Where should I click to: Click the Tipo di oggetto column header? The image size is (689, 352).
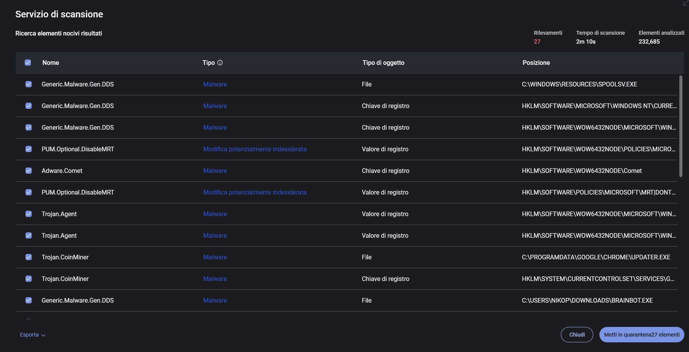383,63
